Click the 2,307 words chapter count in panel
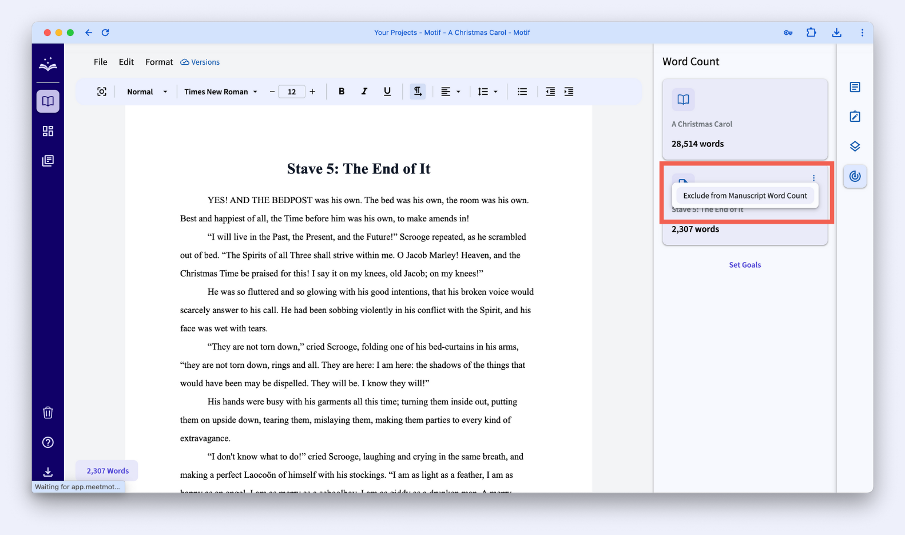The width and height of the screenshot is (905, 535). [x=695, y=229]
